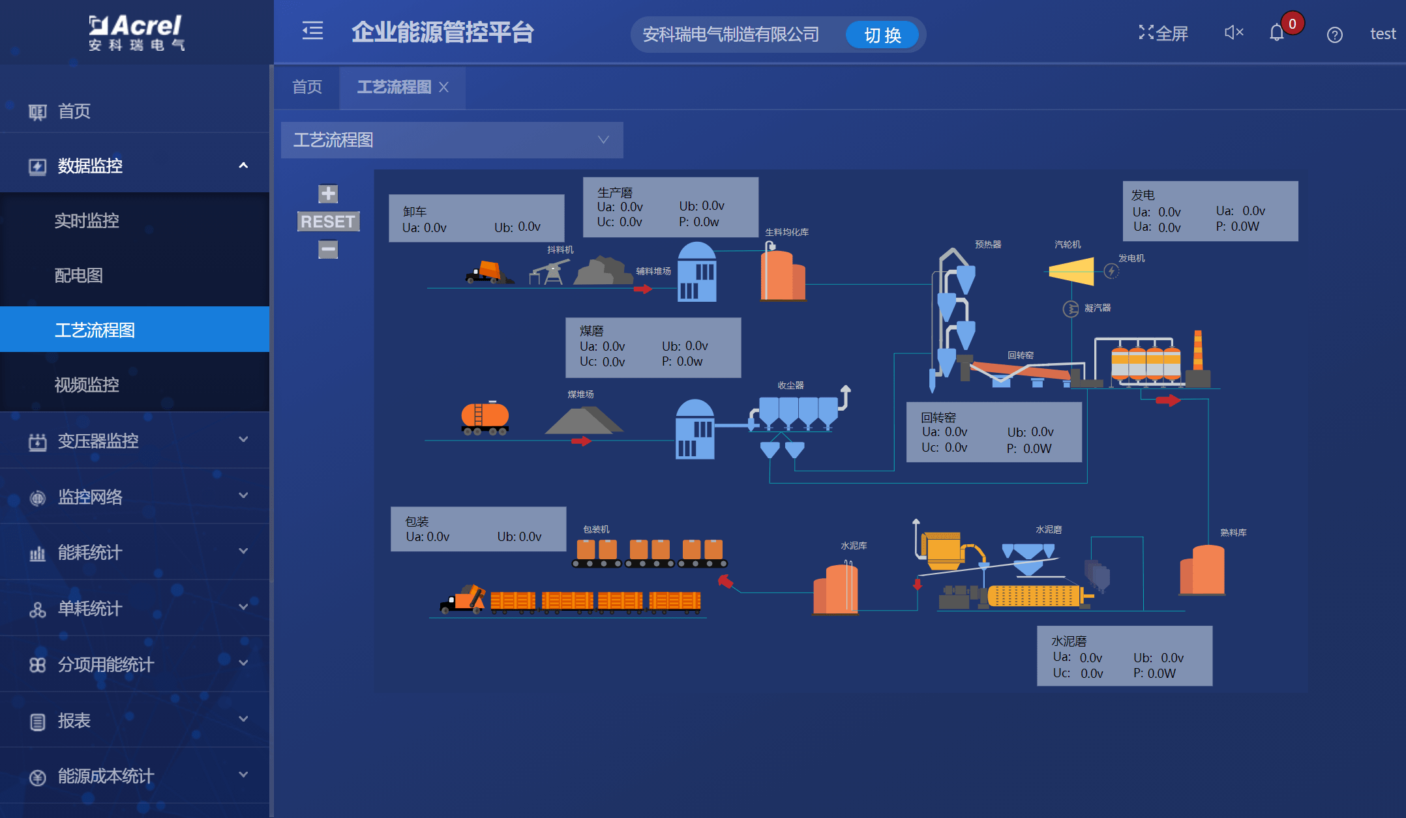Click the 生料均化库 orange silo icon
Screen dimensions: 1406x818
click(783, 272)
